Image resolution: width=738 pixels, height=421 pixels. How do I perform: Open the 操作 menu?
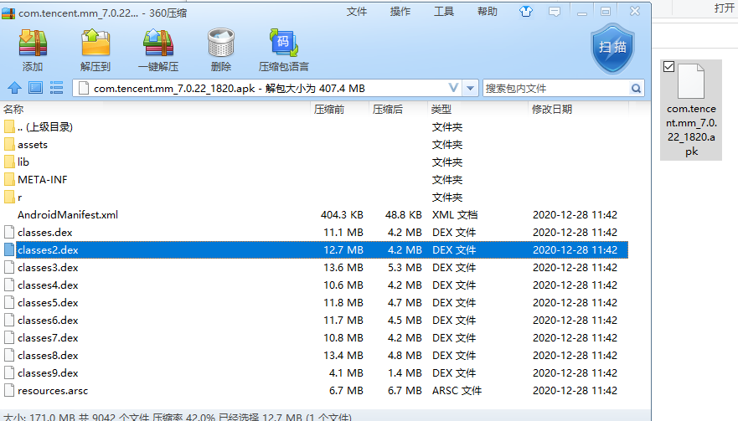point(400,12)
